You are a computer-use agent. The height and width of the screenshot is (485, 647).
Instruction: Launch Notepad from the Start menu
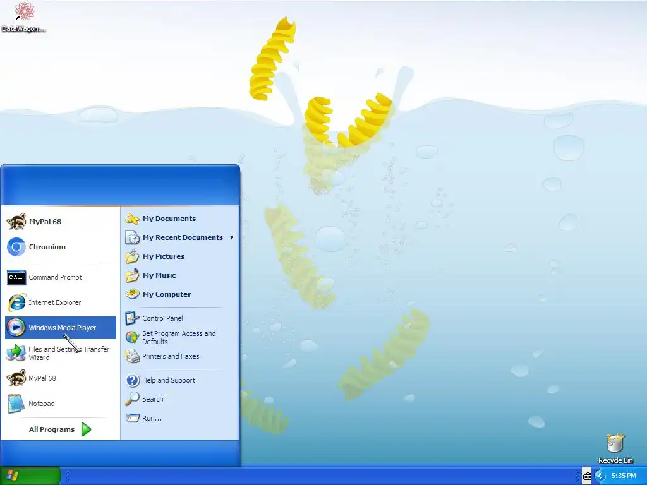tap(61, 404)
